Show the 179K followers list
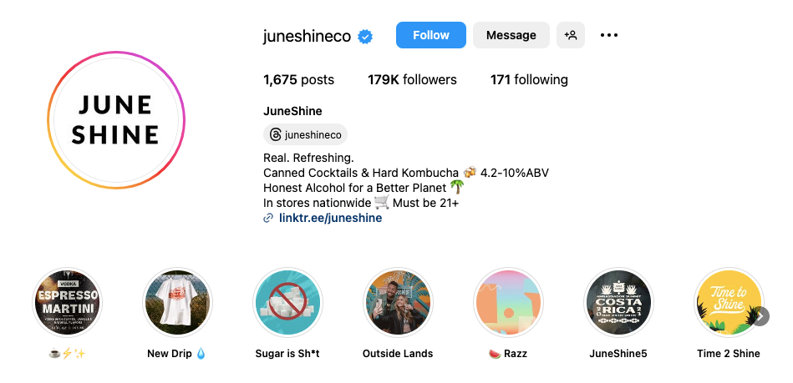Viewport: 793px width, 383px height. (412, 80)
